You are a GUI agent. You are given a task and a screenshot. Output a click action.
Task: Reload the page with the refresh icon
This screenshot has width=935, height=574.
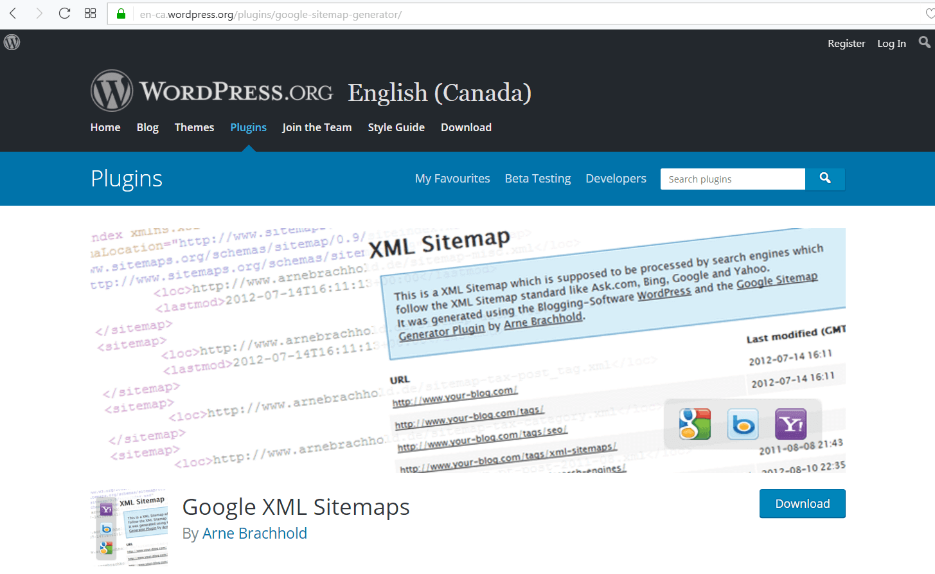click(64, 13)
